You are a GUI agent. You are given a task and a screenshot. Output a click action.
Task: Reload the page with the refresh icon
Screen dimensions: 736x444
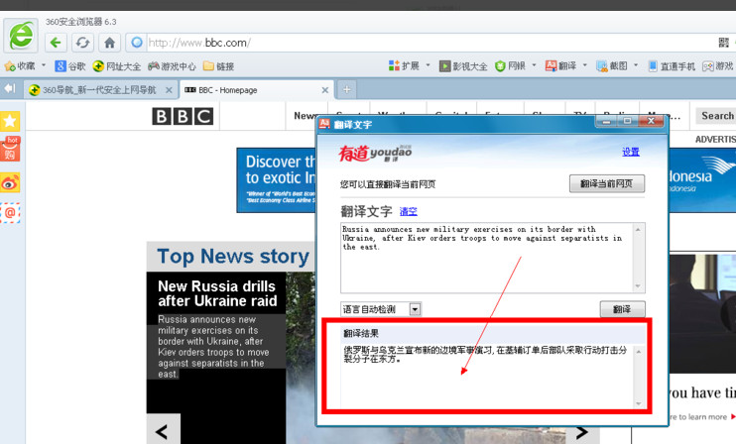[x=82, y=43]
